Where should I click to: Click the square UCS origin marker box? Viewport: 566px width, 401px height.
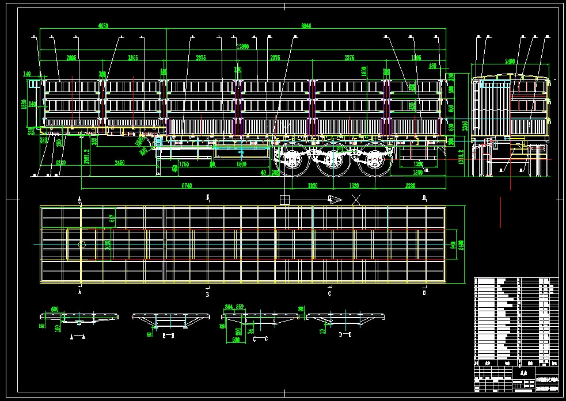tap(284, 200)
